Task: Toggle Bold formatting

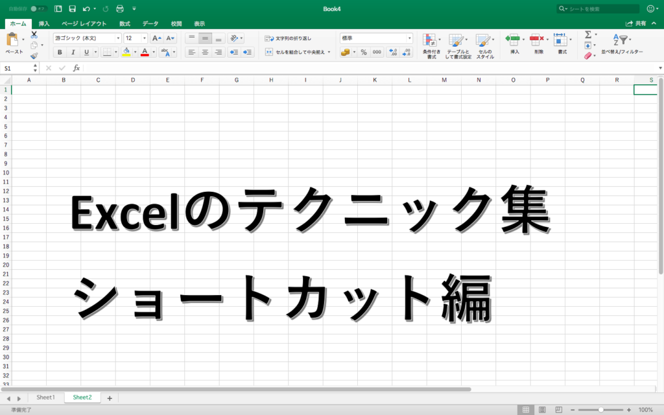Action: pyautogui.click(x=60, y=52)
